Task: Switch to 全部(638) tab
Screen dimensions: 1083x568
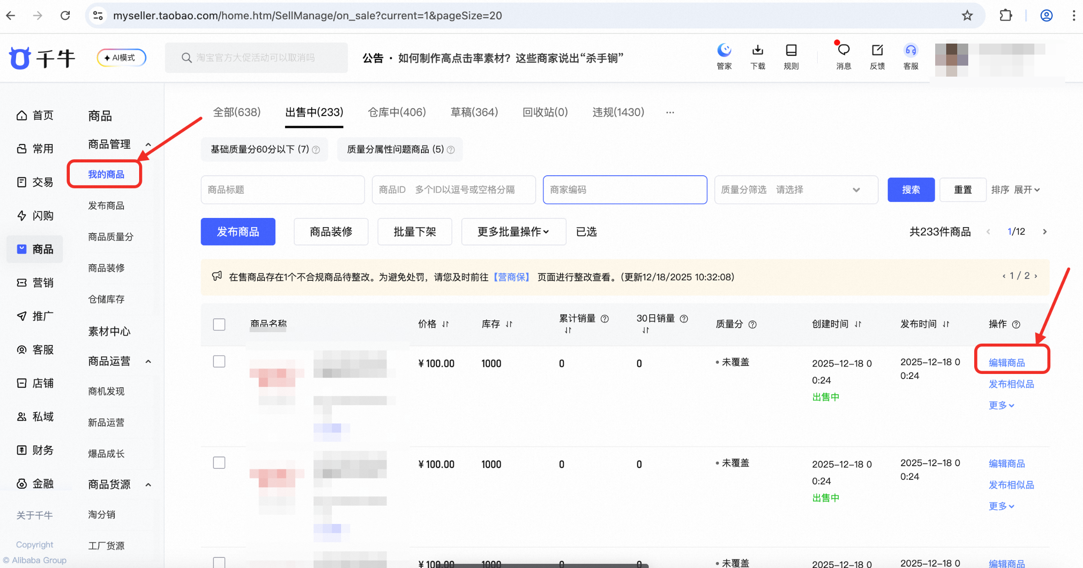Action: [x=236, y=112]
